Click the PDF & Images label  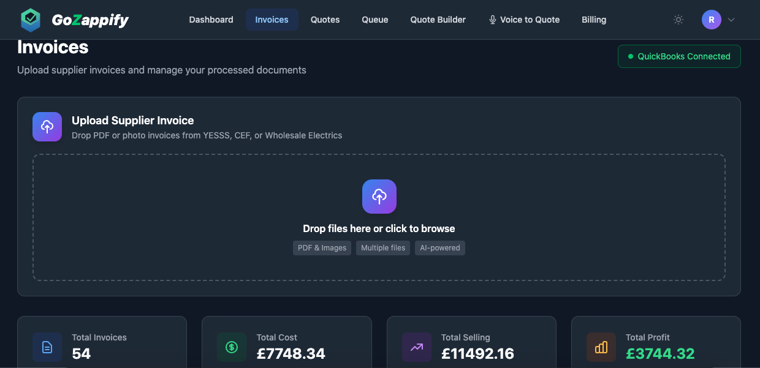[322, 248]
